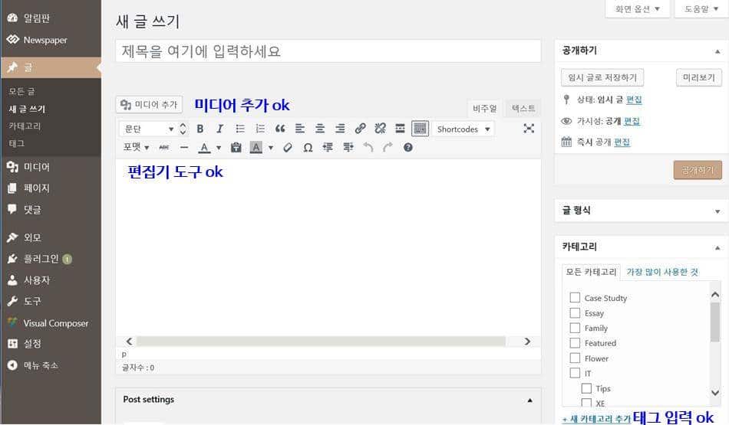Insert a bulleted list

click(240, 129)
